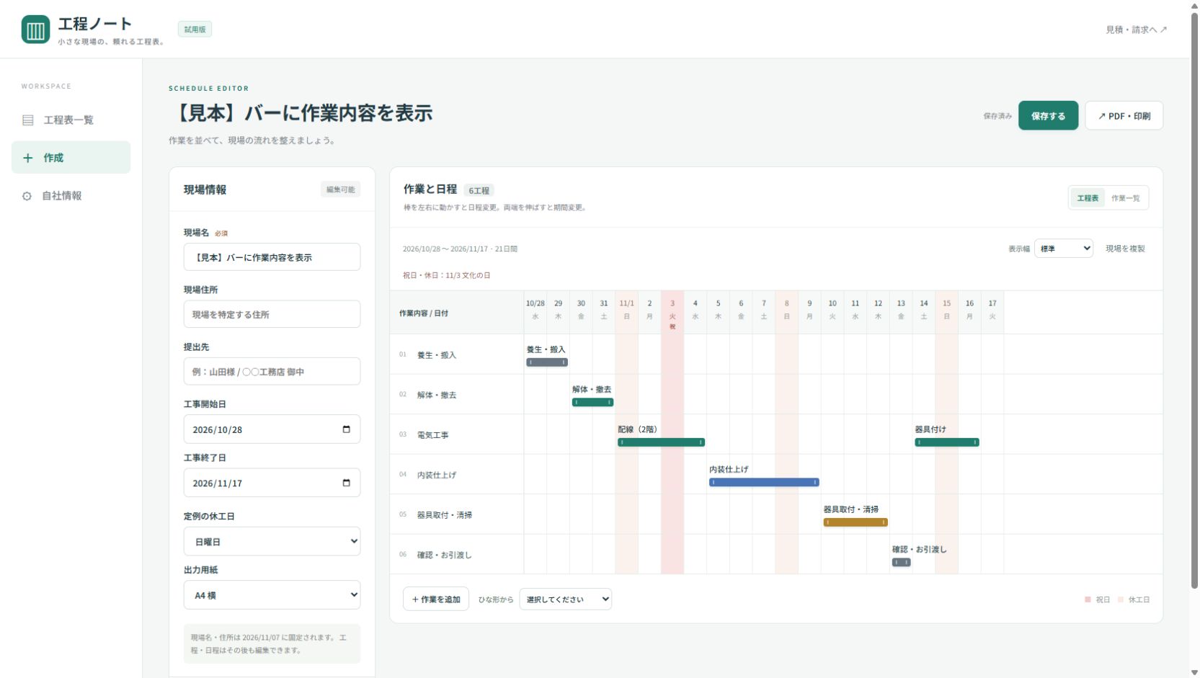Click the ＋作業を追加 button

436,599
